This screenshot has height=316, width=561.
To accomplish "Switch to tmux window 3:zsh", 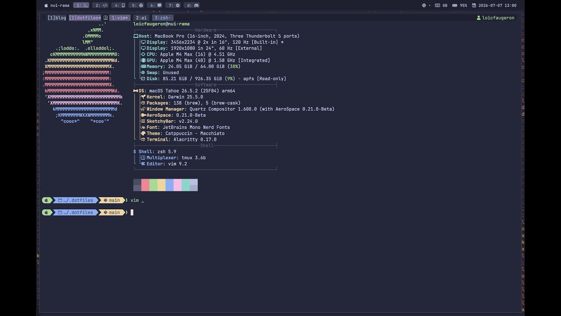I will [163, 18].
